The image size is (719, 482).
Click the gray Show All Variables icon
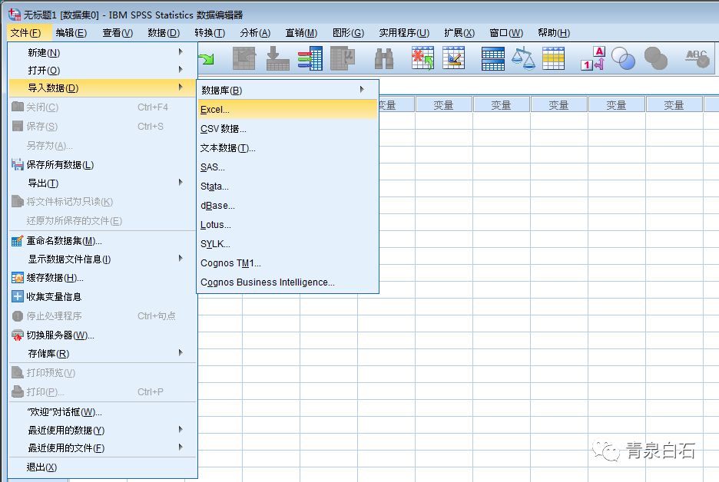(x=656, y=58)
